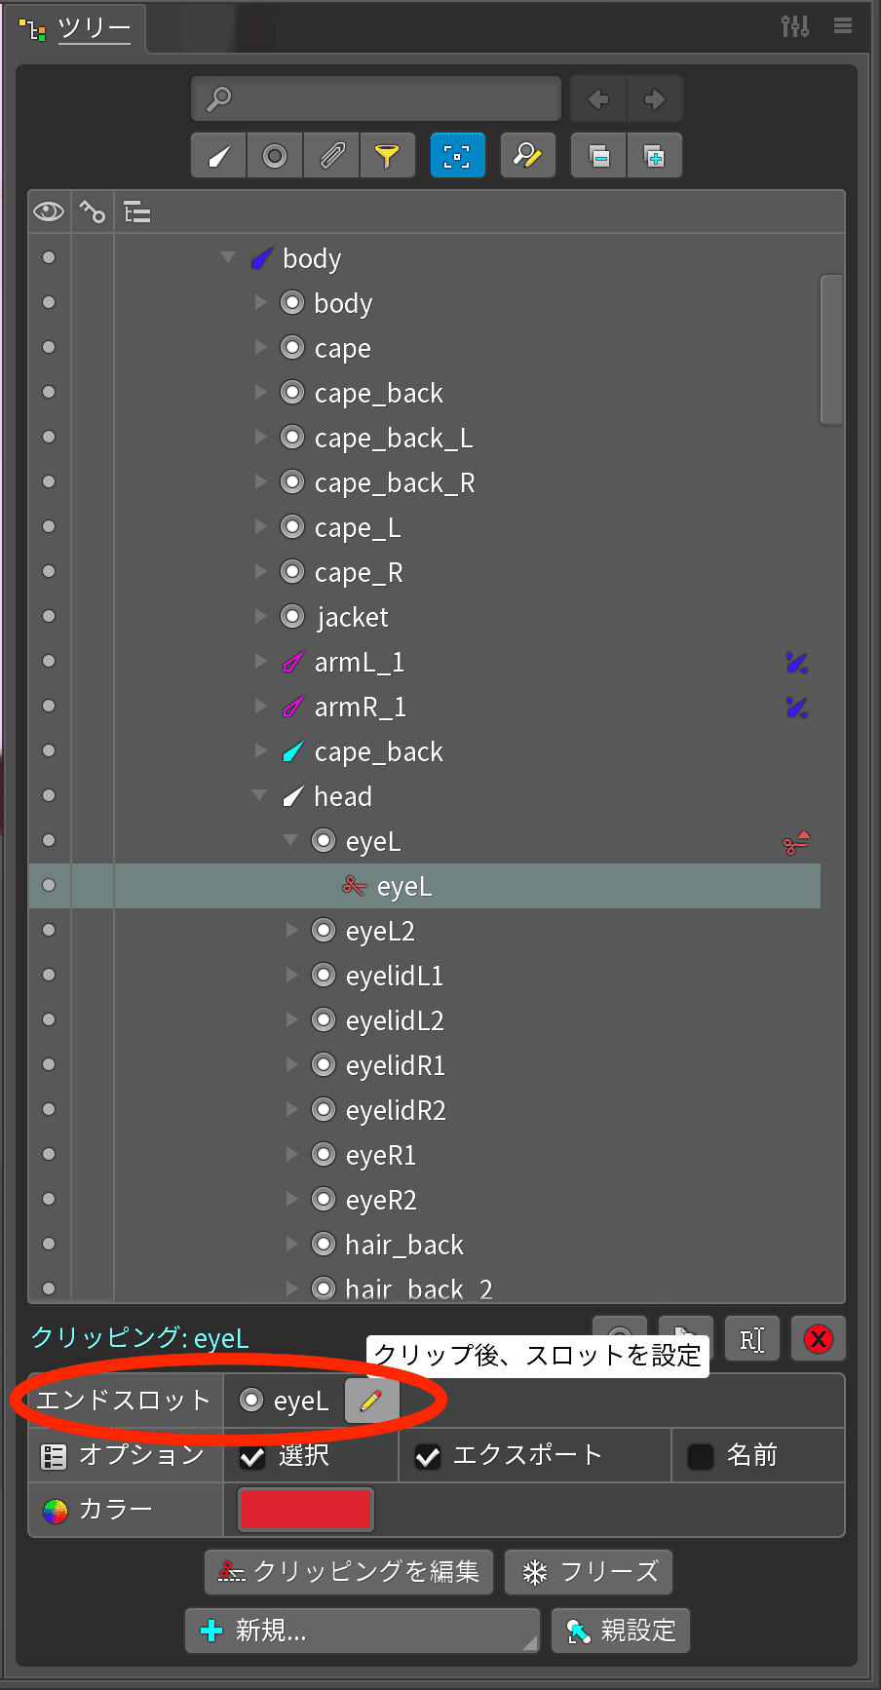Image resolution: width=881 pixels, height=1690 pixels.
Task: Uncheck the 選択 checkbox
Action: point(252,1457)
